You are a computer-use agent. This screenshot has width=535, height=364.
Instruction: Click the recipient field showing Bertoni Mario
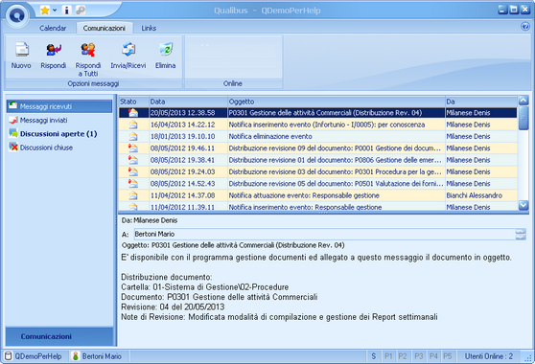tap(324, 234)
